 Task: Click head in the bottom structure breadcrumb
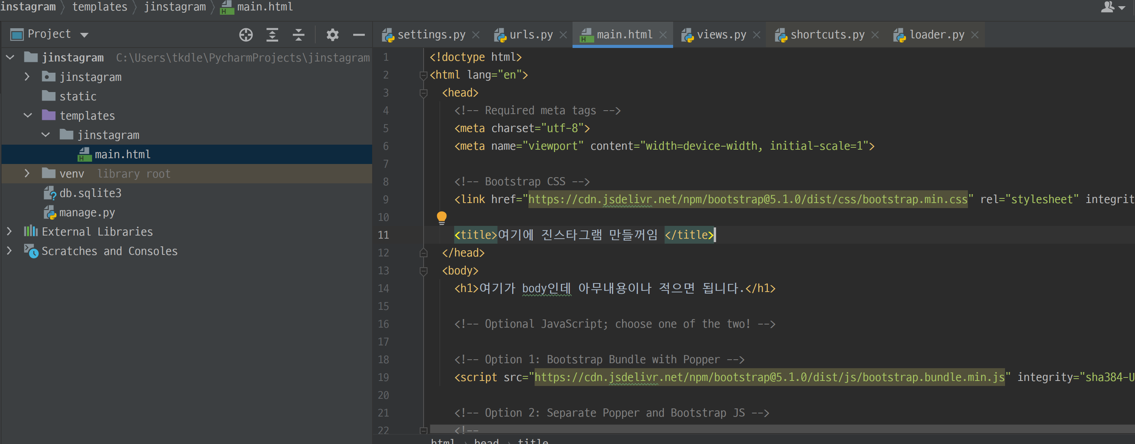[486, 441]
